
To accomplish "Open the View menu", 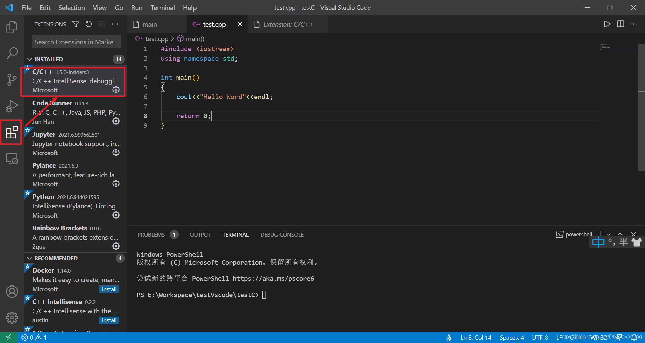I will click(100, 8).
